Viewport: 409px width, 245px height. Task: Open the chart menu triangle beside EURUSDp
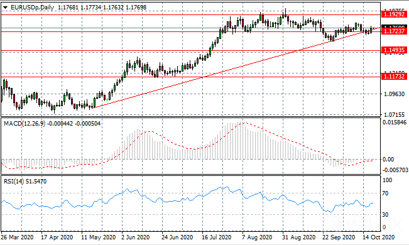click(5, 8)
